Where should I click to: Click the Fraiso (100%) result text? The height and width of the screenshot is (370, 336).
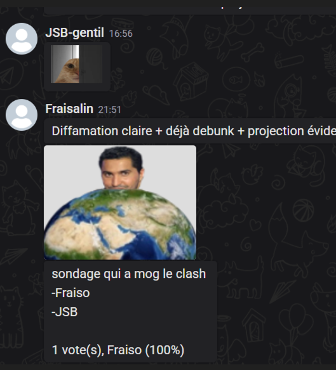tap(145, 350)
